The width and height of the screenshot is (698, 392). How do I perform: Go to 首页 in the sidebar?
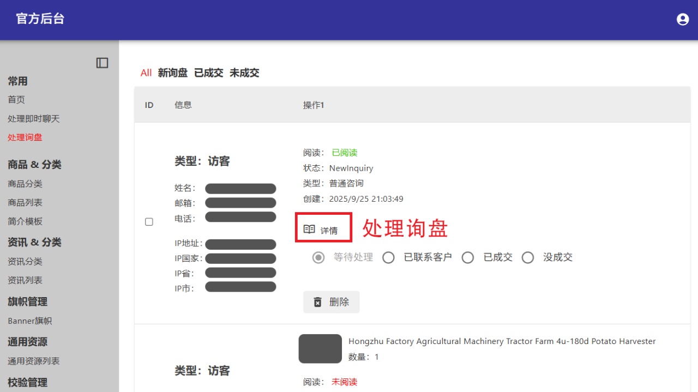click(x=16, y=100)
